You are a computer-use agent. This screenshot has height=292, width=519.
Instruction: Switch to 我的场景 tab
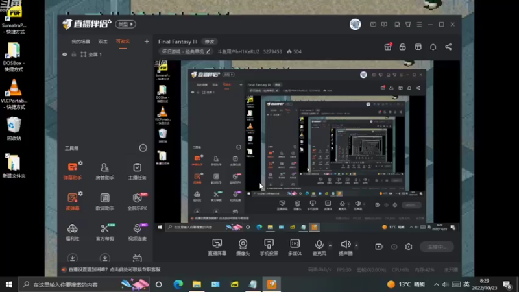(x=80, y=42)
